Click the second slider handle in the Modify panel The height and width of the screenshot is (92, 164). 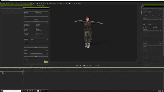148,22
